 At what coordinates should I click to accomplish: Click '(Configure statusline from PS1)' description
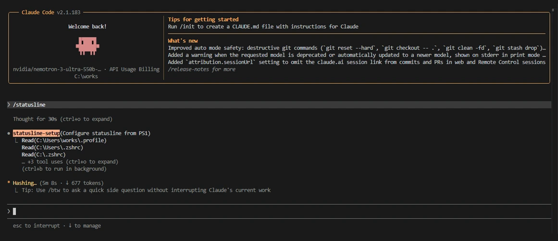click(x=105, y=133)
